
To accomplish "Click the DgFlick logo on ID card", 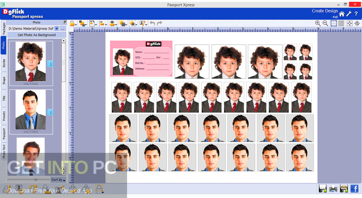I will tap(153, 44).
